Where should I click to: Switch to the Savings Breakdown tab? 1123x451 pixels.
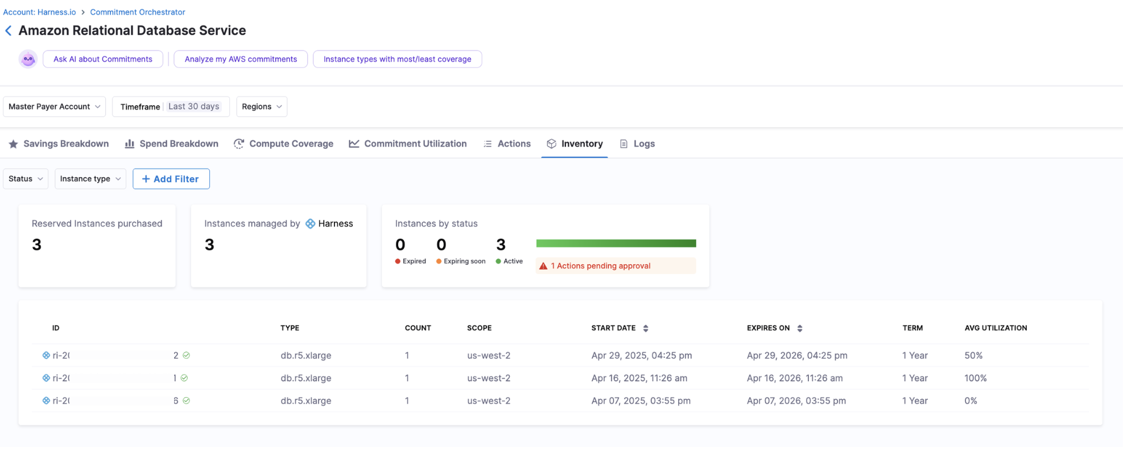(59, 144)
